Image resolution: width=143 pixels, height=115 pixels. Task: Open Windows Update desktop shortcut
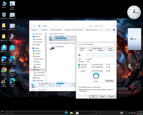(12, 72)
